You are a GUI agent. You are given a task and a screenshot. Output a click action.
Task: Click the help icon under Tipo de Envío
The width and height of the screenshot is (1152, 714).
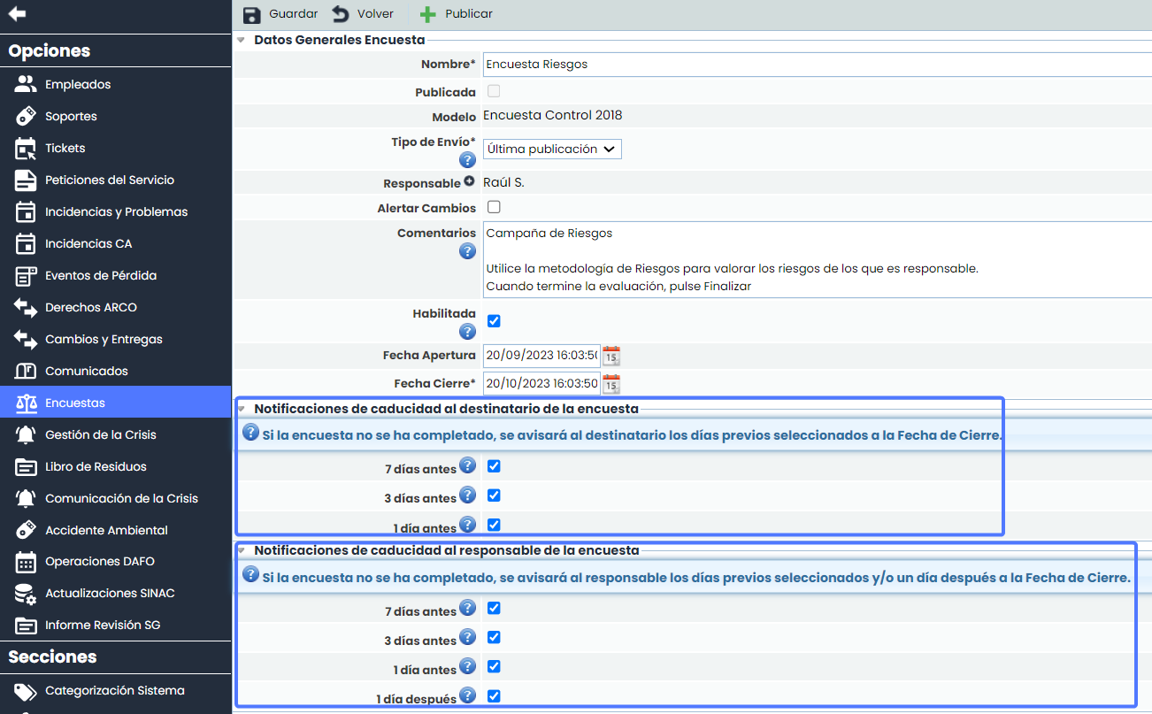click(467, 160)
